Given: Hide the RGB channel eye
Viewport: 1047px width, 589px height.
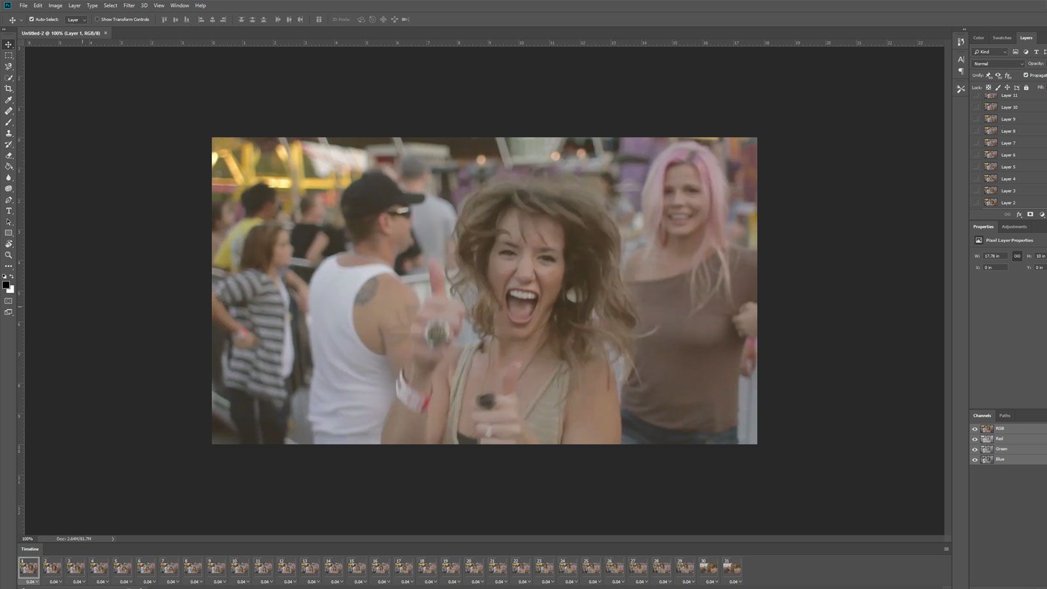Looking at the screenshot, I should (x=974, y=429).
